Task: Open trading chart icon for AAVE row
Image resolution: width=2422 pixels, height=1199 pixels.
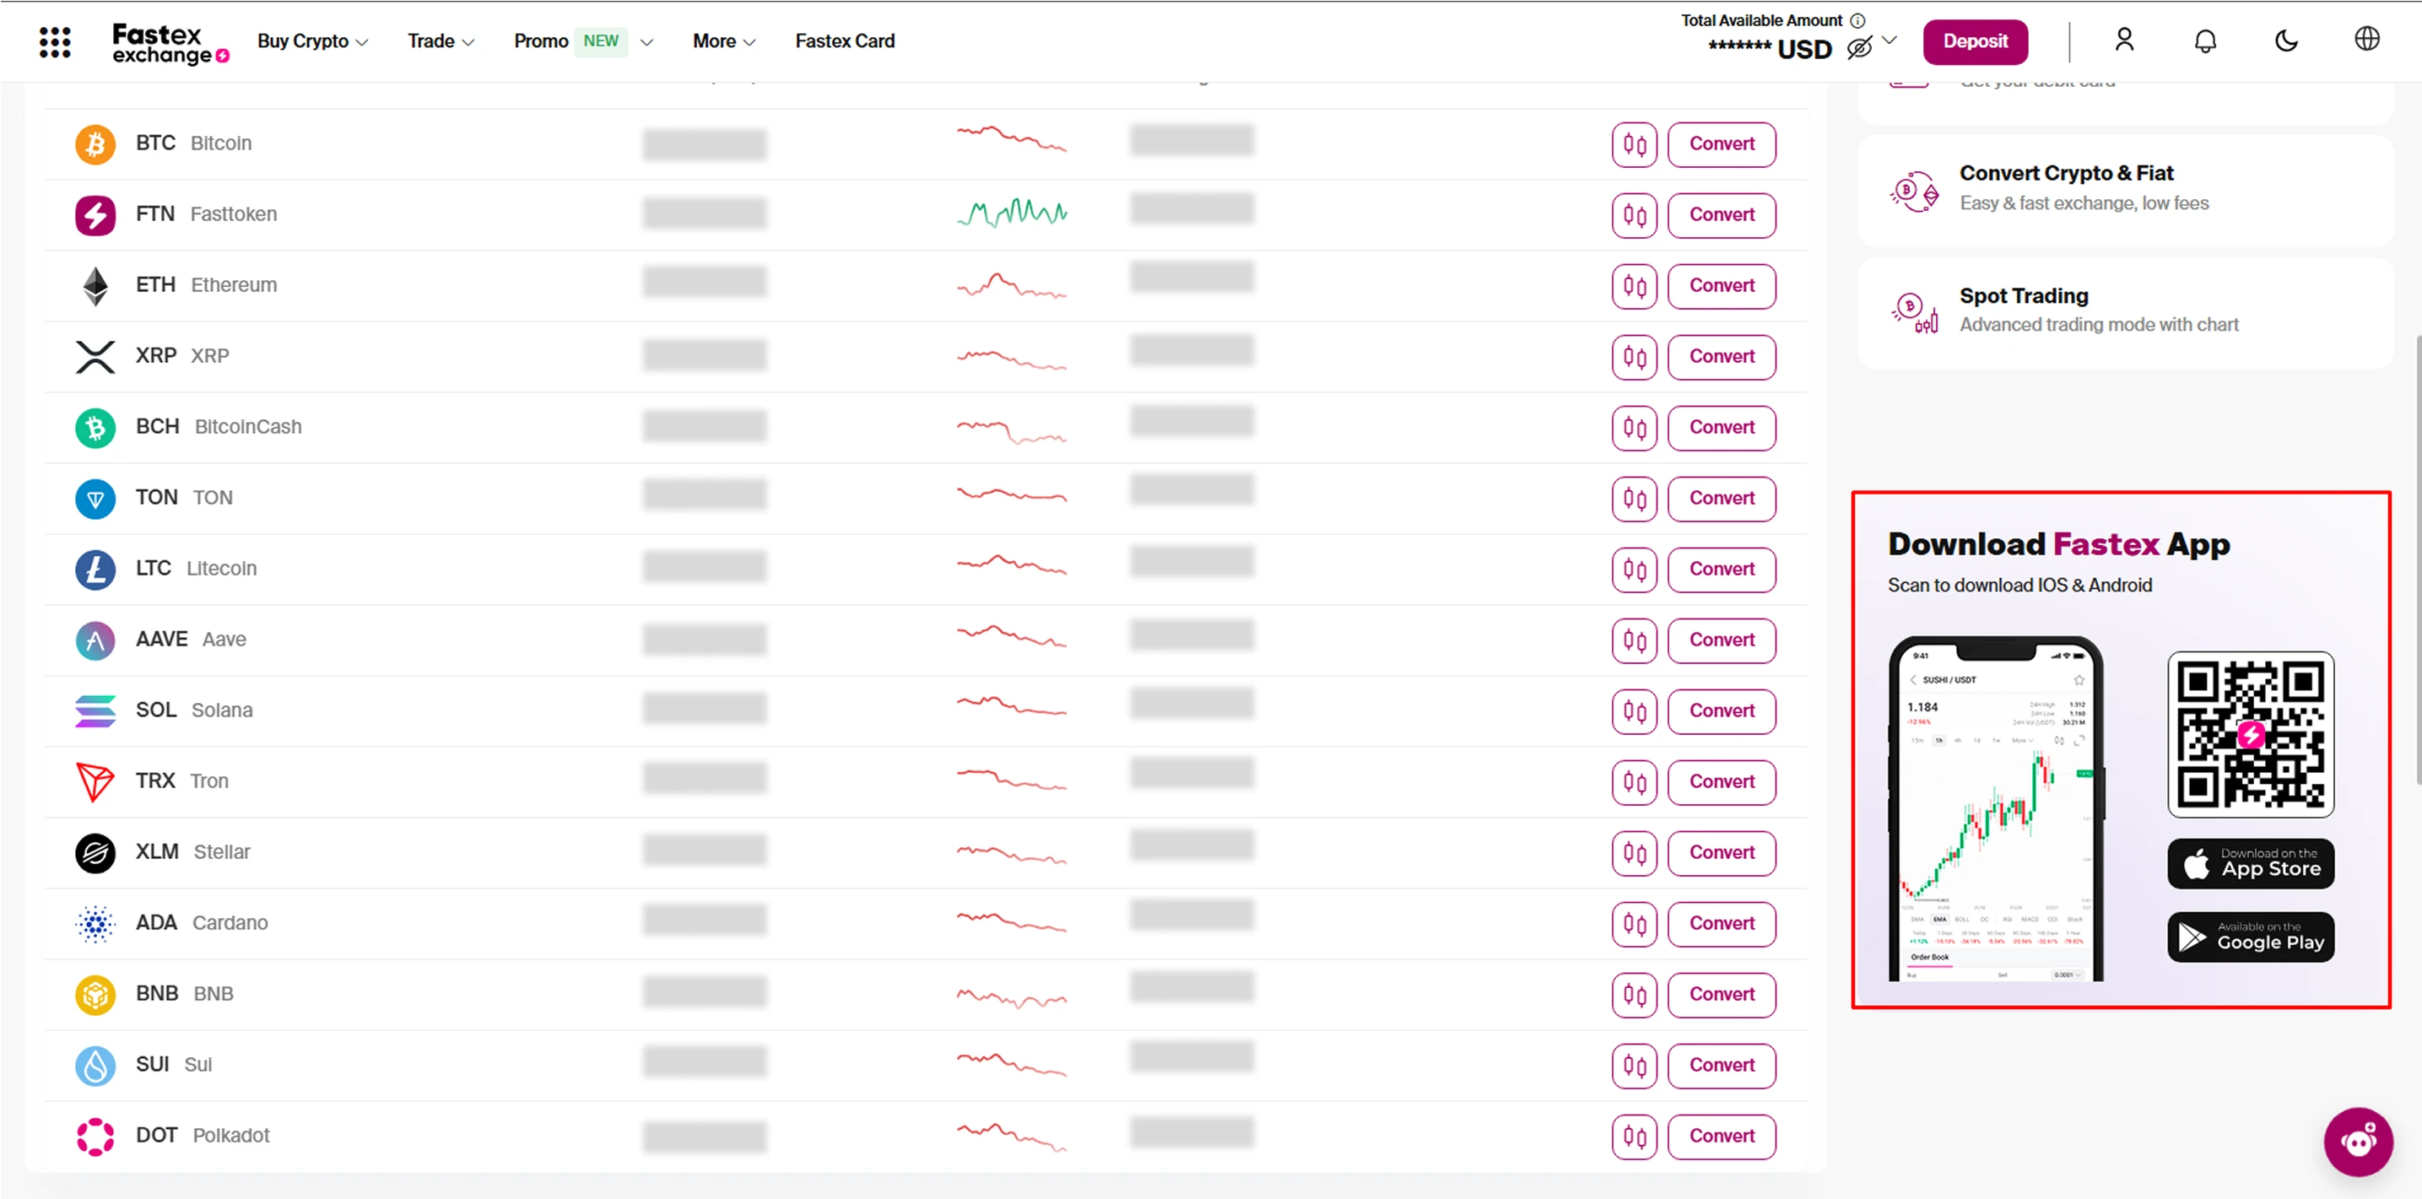Action: 1634,640
